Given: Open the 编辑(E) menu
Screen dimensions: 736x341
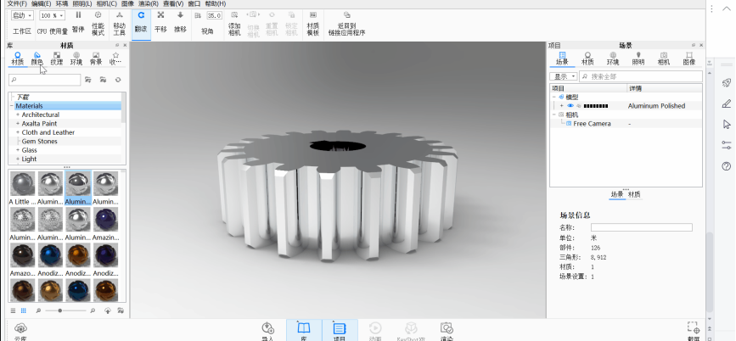Looking at the screenshot, I should [41, 3].
